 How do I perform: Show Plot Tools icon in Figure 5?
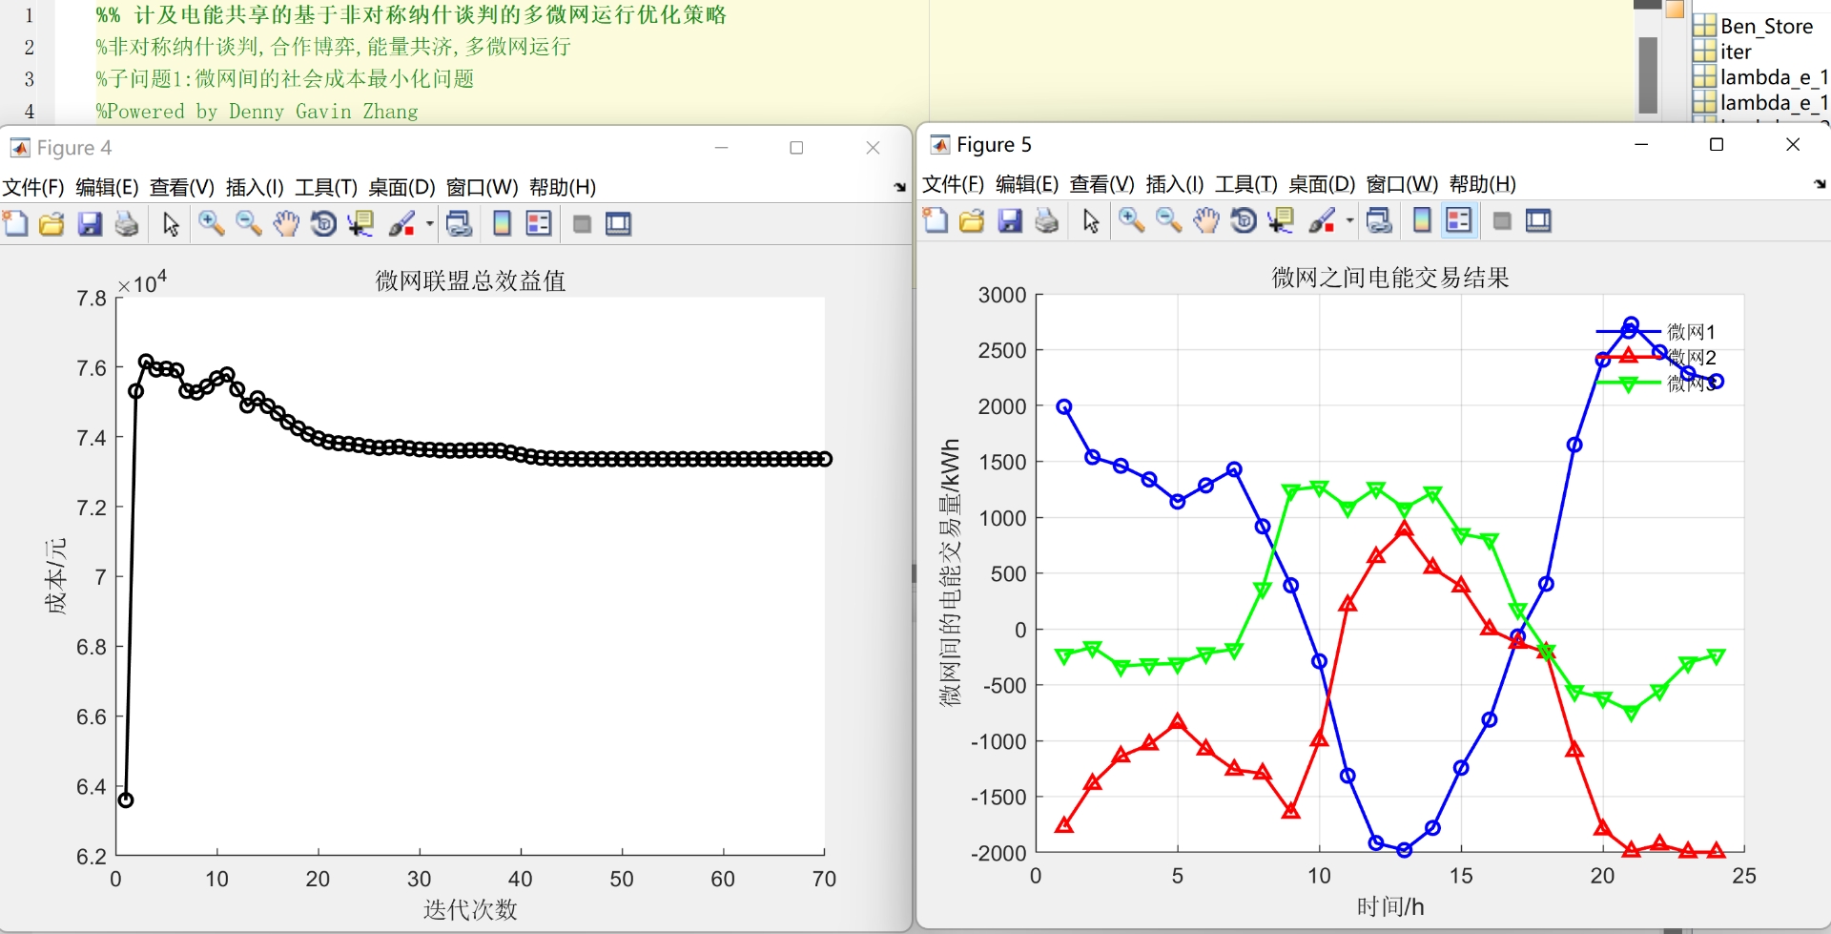1539,220
